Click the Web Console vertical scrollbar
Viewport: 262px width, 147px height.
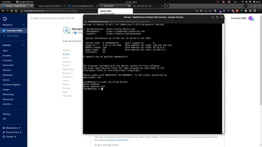(x=223, y=78)
